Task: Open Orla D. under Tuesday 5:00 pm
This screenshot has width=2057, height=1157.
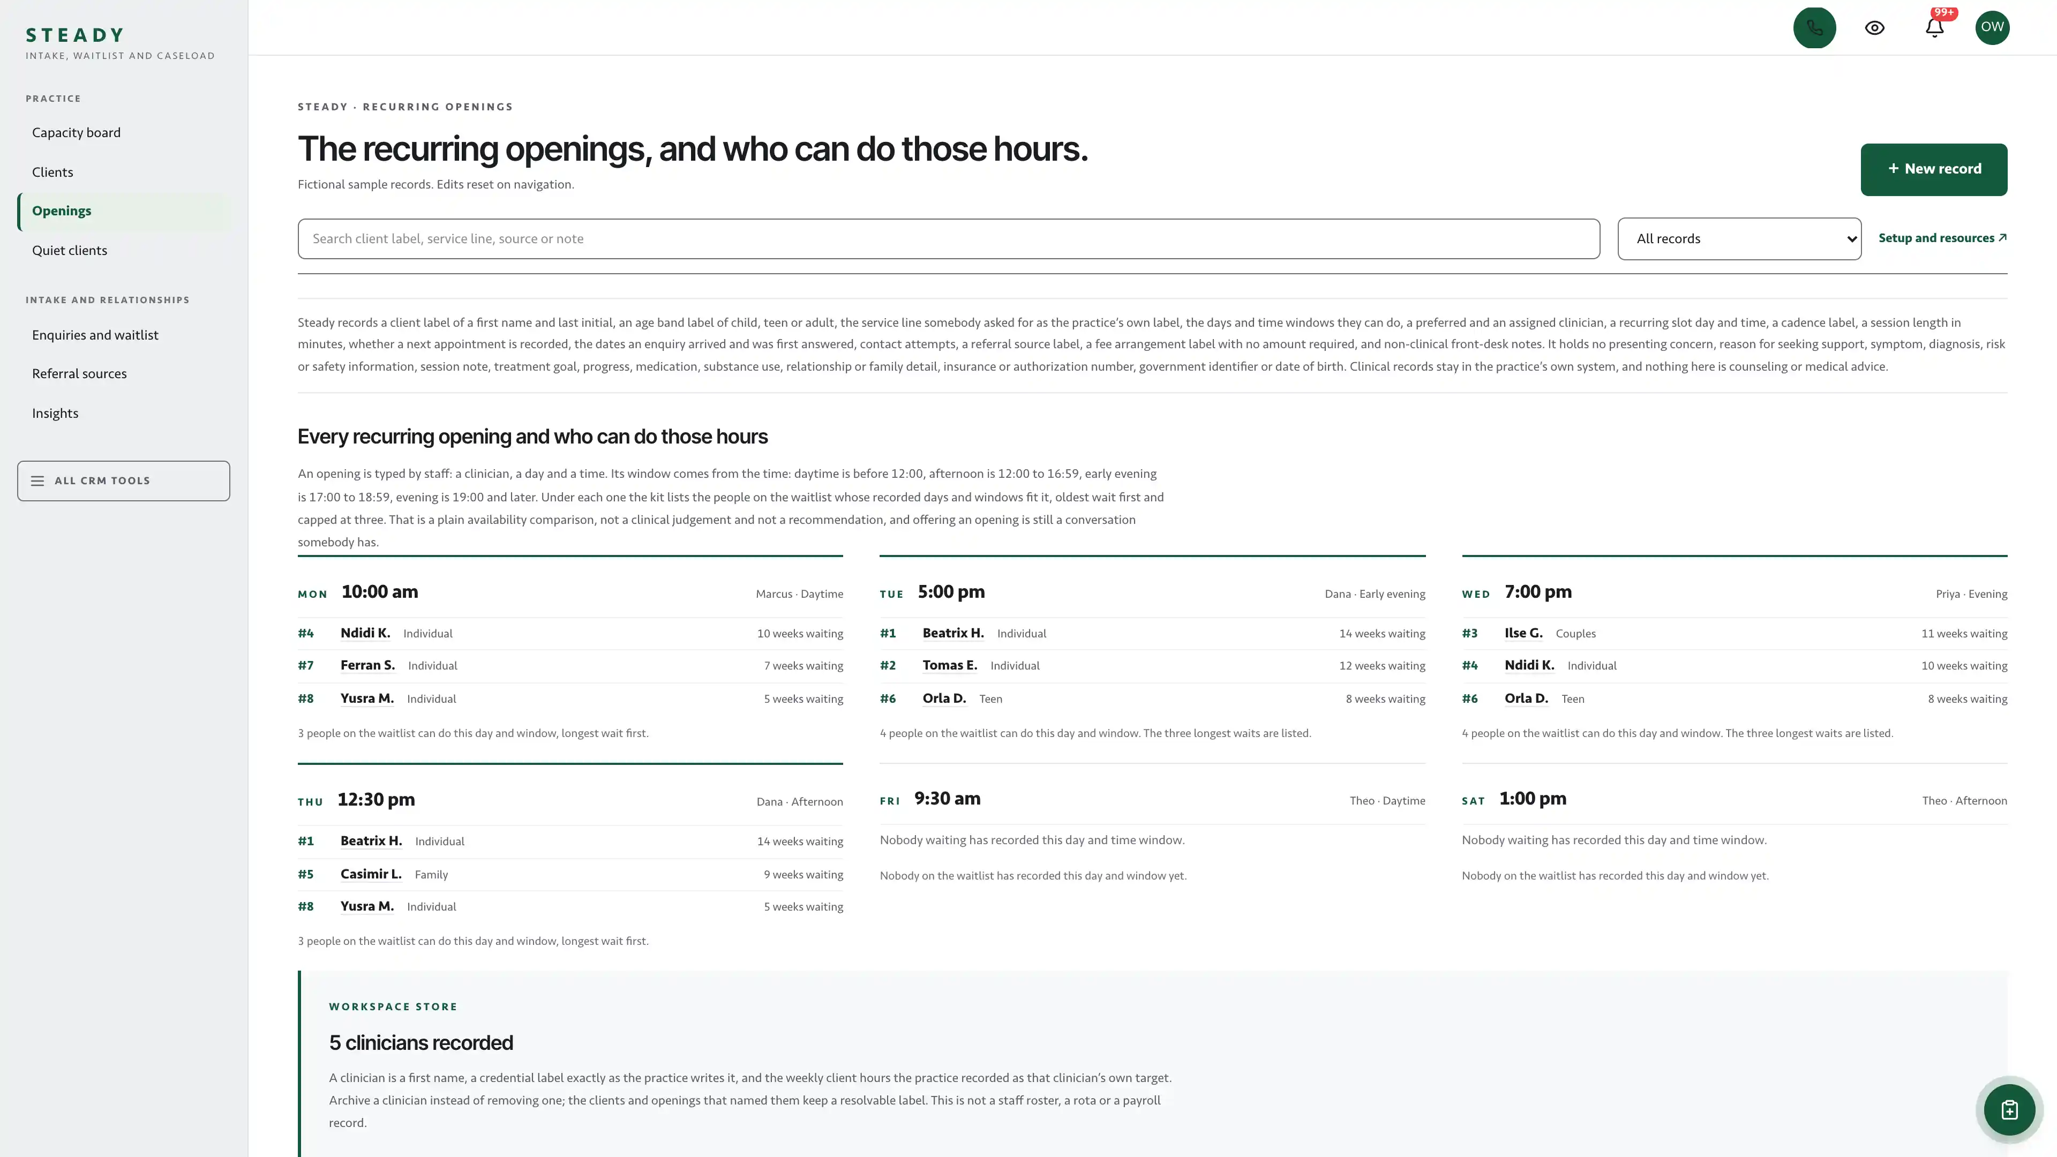Action: pyautogui.click(x=944, y=698)
